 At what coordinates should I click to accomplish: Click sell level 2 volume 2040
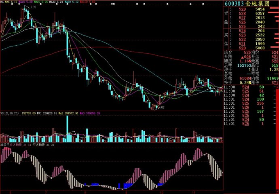[x=260, y=22]
